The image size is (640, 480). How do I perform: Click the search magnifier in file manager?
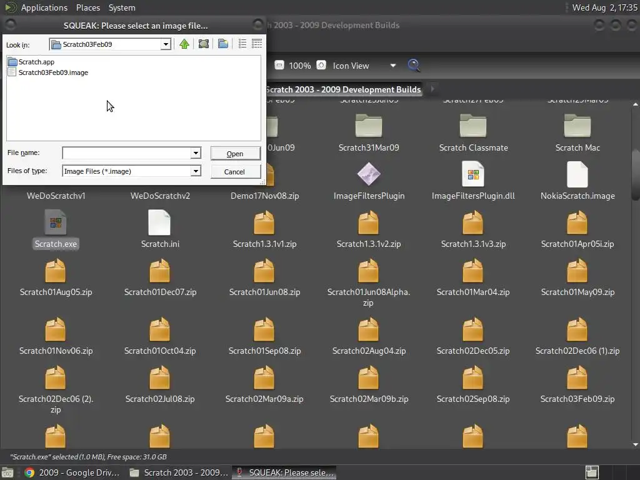414,65
